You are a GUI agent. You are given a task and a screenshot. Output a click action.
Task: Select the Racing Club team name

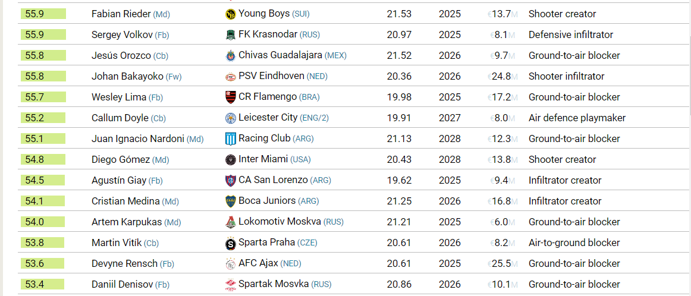(265, 138)
